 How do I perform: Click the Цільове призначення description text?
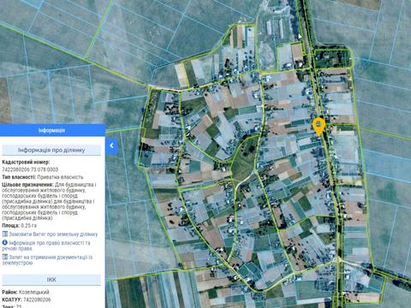(x=49, y=201)
